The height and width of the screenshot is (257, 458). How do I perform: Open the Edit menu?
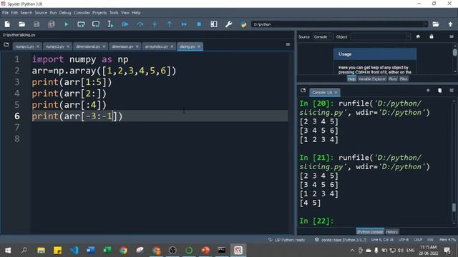pyautogui.click(x=14, y=13)
